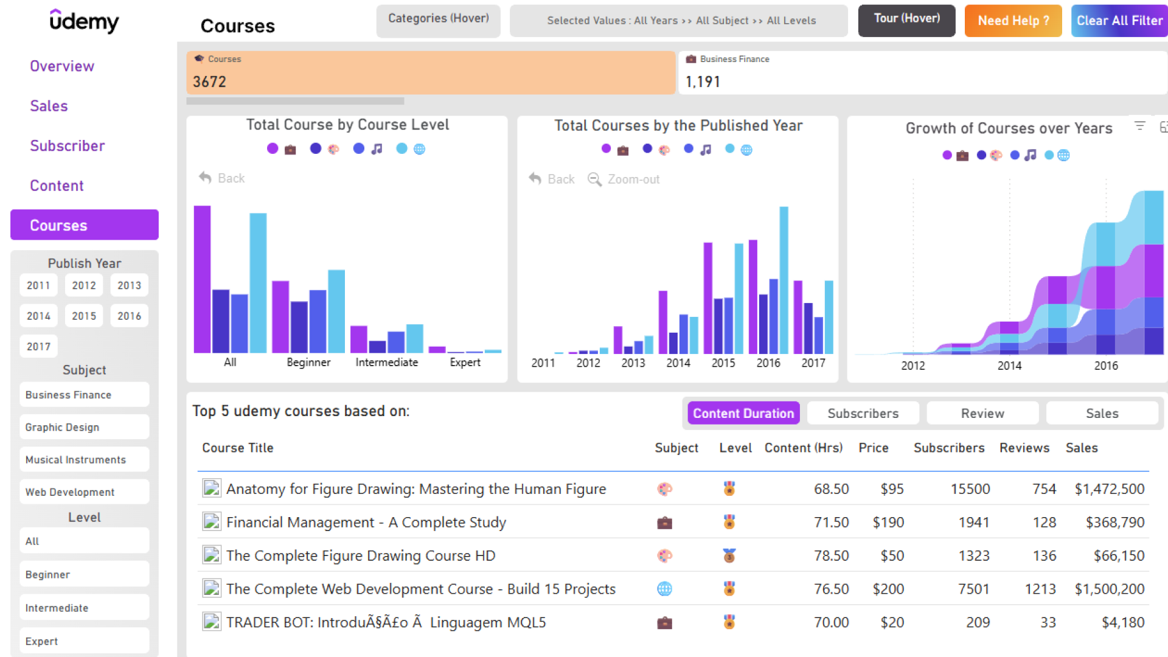Image resolution: width=1168 pixels, height=657 pixels.
Task: Open the Categories (Hover) dropdown
Action: click(438, 19)
